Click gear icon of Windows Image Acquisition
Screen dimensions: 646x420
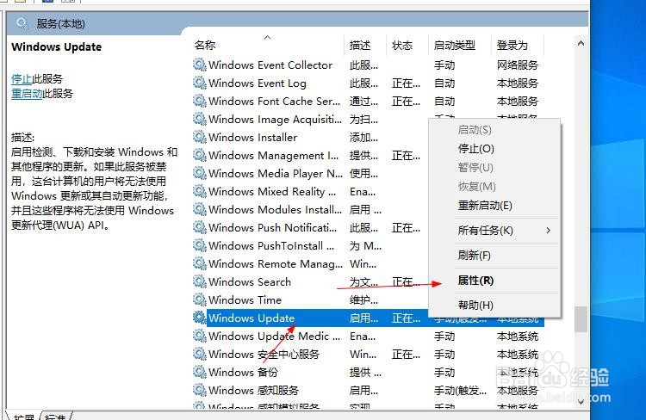pyautogui.click(x=200, y=119)
